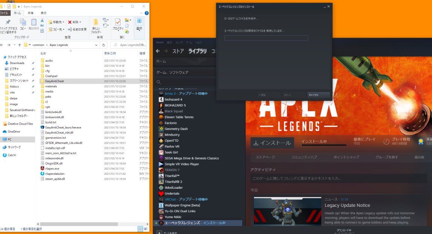The width and height of the screenshot is (432, 234).
Task: Click the Apex installing progress bar
Action: pyautogui.click(x=324, y=145)
